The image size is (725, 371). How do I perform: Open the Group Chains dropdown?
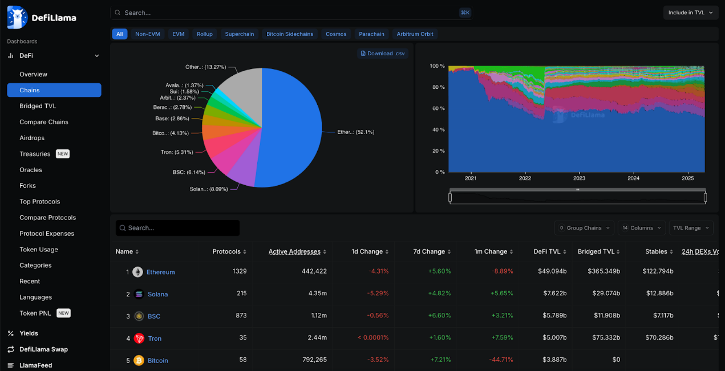(584, 228)
